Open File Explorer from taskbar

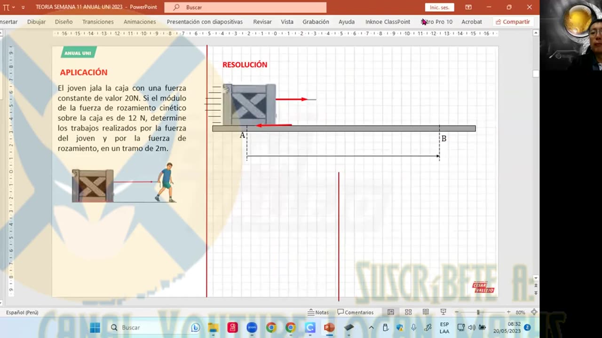tap(213, 327)
